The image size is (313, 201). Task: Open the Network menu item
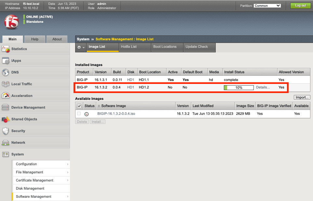pos(35,142)
